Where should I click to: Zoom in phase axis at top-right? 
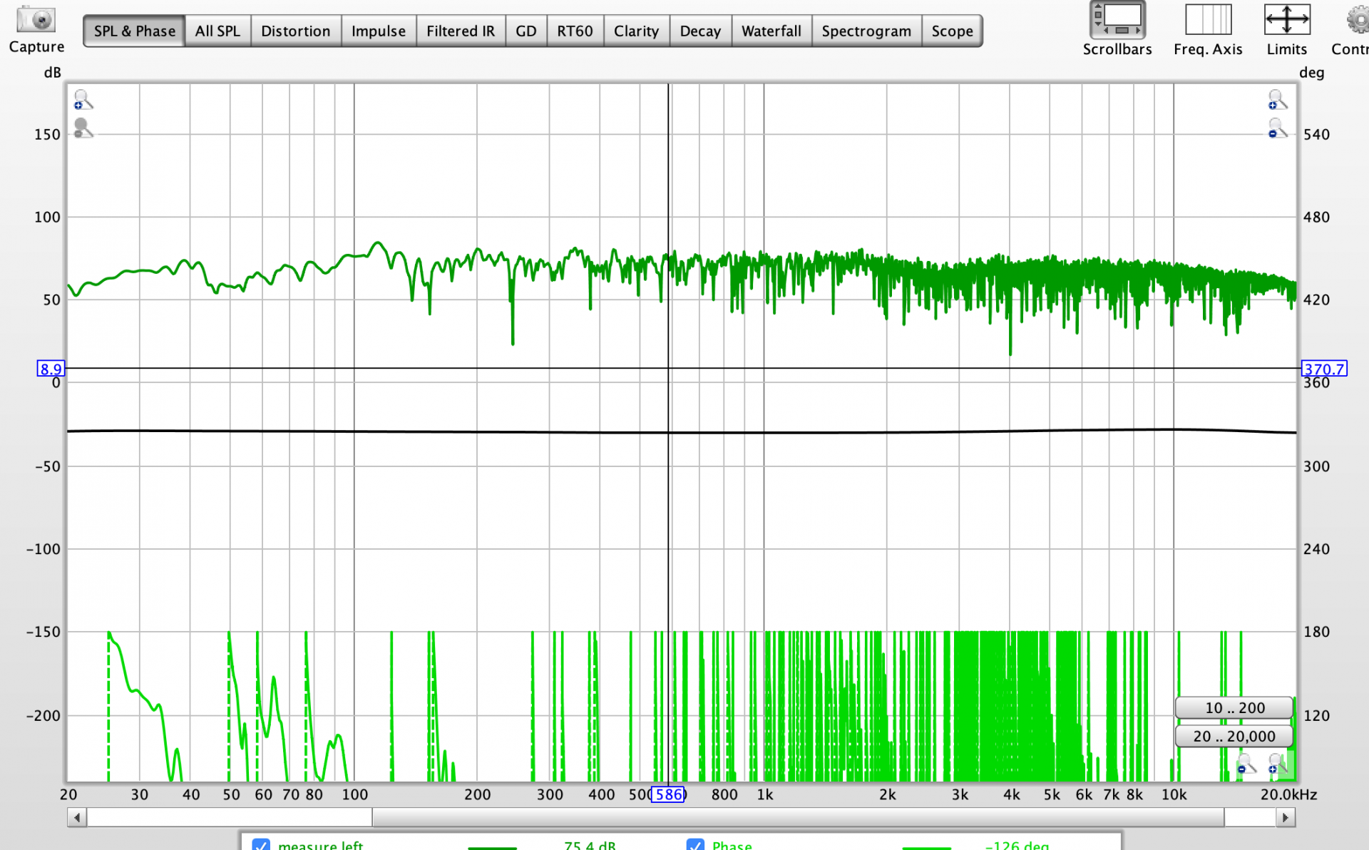[x=1276, y=100]
